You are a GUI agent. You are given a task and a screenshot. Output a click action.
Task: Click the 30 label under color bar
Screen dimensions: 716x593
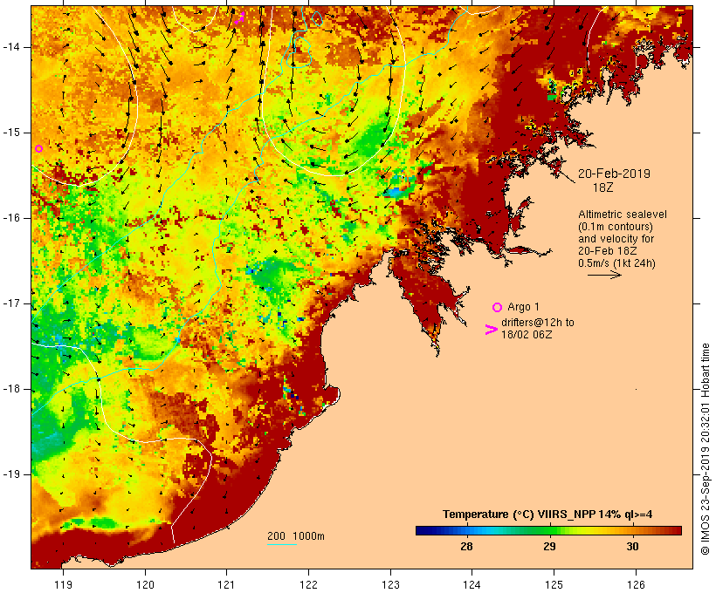tap(632, 546)
